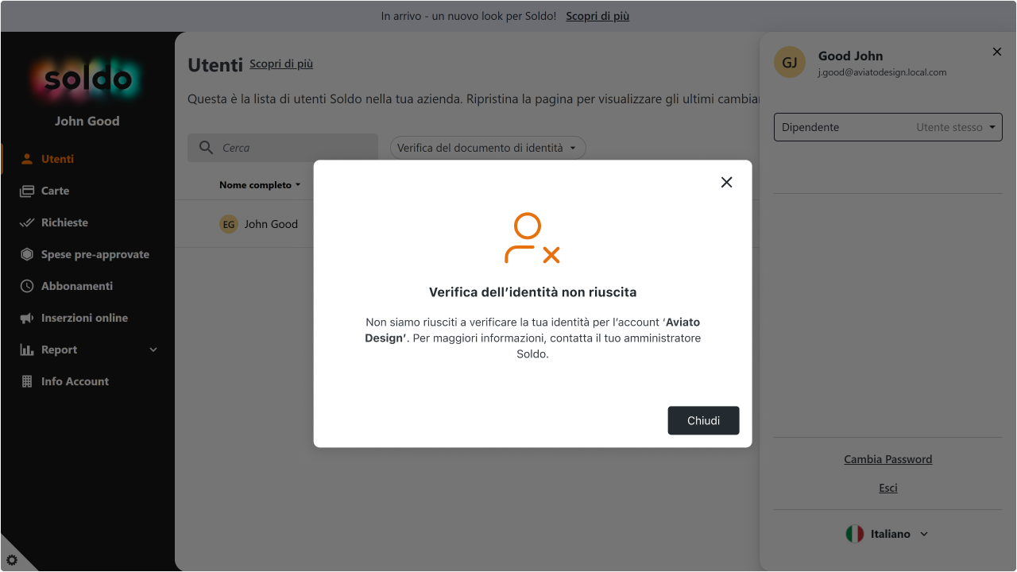Image resolution: width=1017 pixels, height=572 pixels.
Task: Click the Soldo logo
Action: (87, 79)
